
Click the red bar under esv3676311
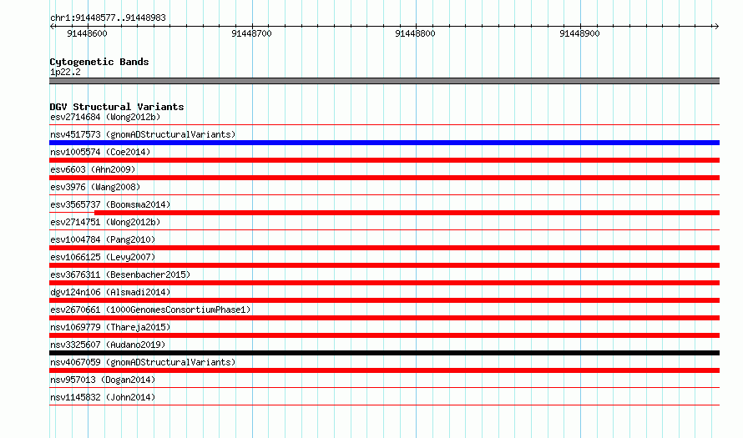click(x=384, y=283)
